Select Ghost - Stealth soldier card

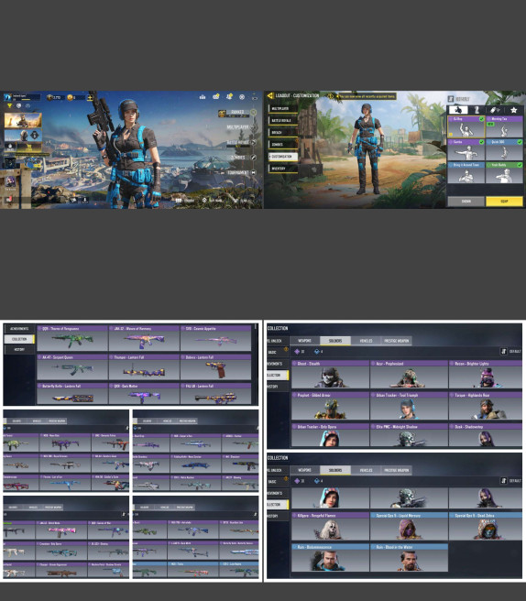(x=330, y=374)
